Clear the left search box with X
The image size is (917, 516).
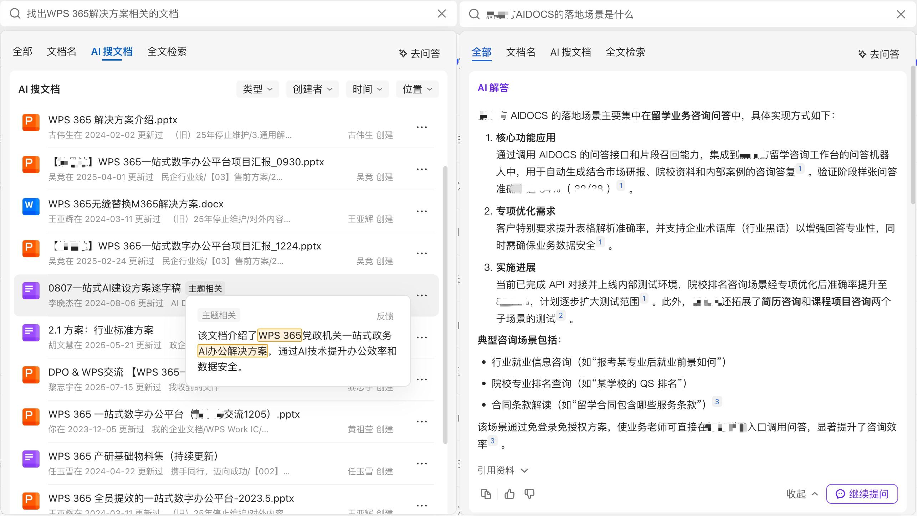point(441,14)
